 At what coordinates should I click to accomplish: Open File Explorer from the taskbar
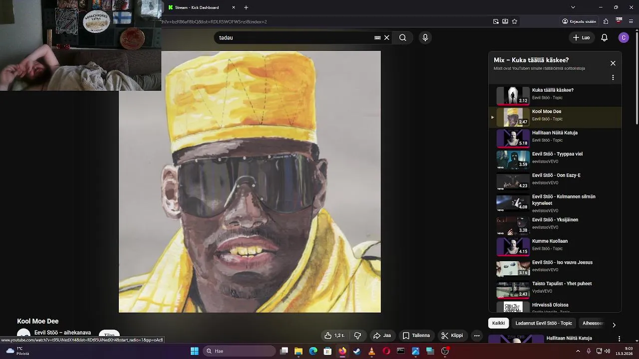click(299, 351)
